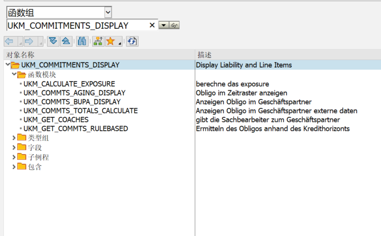This screenshot has width=381, height=236.
Task: Click the folder icon beside 类型组
Action: click(21, 137)
